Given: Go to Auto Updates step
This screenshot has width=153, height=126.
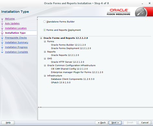Looking at the screenshot, I should (12, 23).
